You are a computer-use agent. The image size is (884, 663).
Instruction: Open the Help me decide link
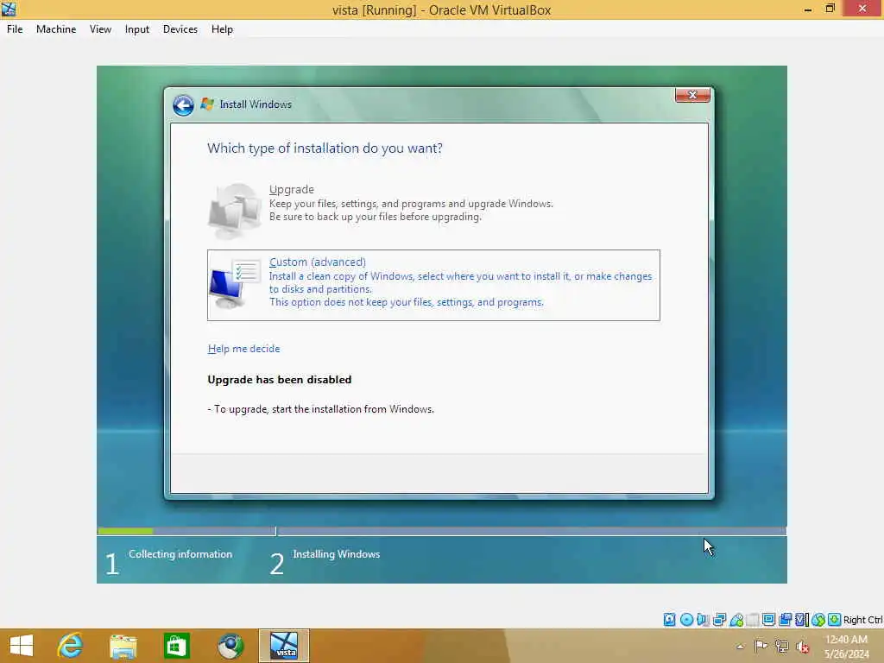(243, 349)
